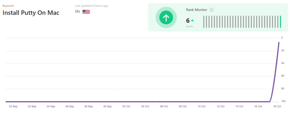Click the green up-arrow circle icon
This screenshot has height=117, width=292.
point(166,17)
